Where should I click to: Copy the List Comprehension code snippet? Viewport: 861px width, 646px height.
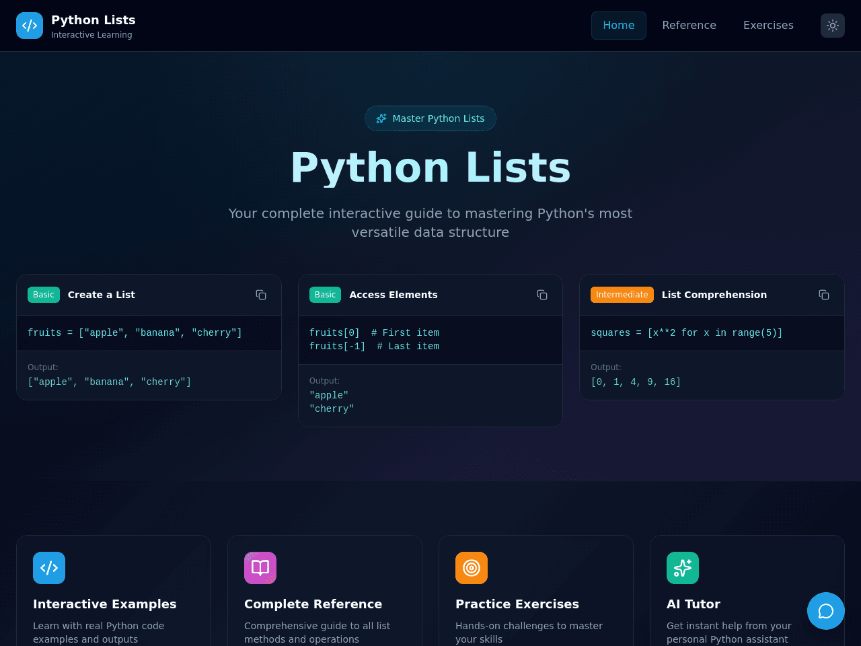click(824, 295)
